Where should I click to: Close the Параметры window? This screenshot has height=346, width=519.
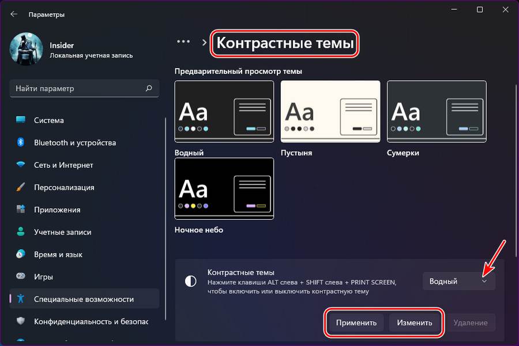coord(505,10)
